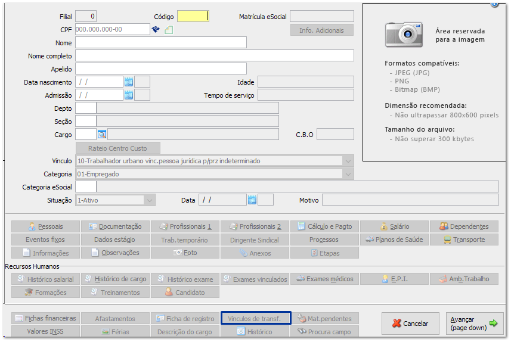Open the Dependentes section
Screen dimensions: 511x342
[464, 226]
